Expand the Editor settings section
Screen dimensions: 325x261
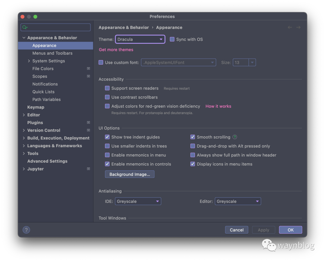point(24,115)
